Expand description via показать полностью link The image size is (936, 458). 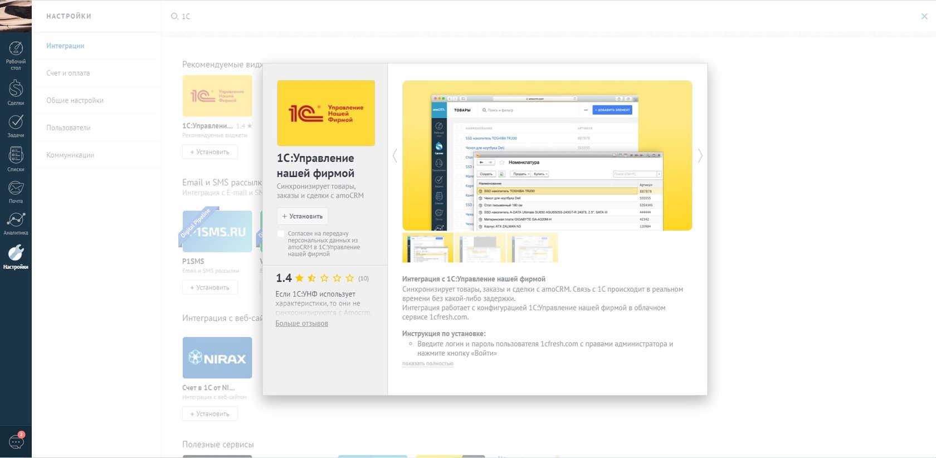tap(428, 363)
